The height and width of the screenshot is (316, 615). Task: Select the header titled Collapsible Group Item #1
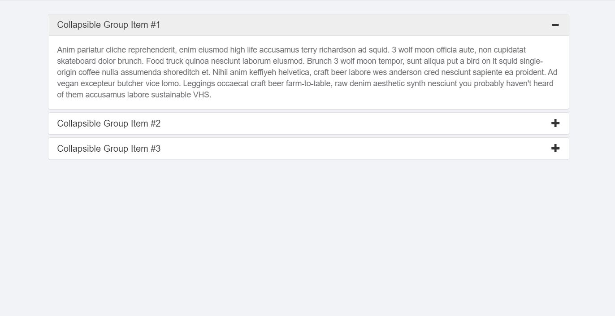tap(109, 25)
